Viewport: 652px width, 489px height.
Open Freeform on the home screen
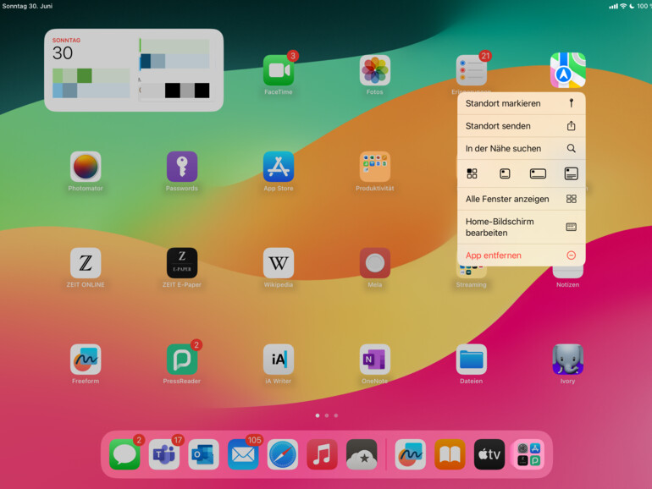coord(86,360)
